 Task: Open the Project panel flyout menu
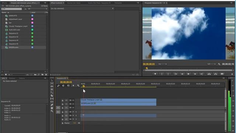(45, 3)
